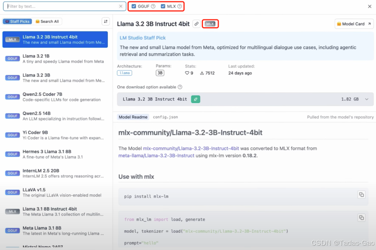Select the Qwen2.5 14B model
Screen dimensions: 376x250
point(55,116)
